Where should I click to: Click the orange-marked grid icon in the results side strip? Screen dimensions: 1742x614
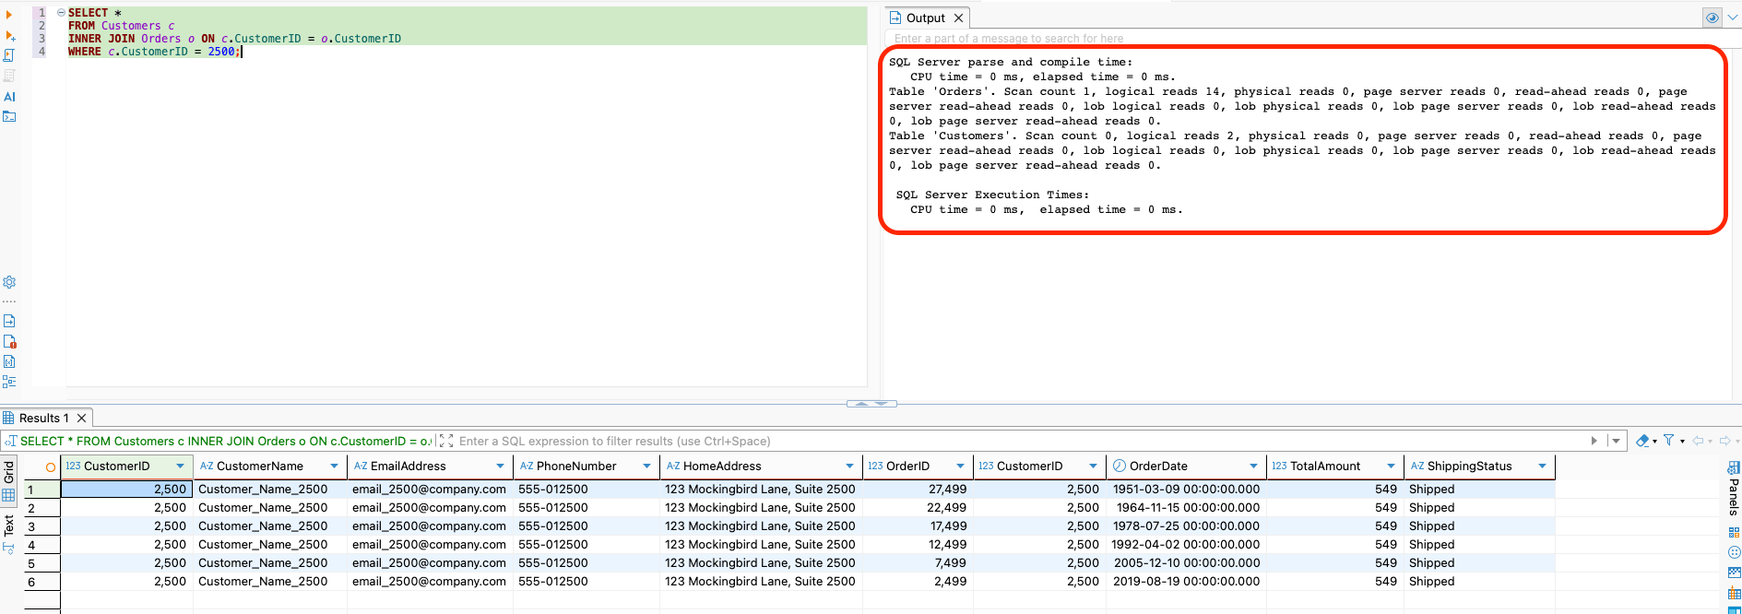click(x=1734, y=593)
